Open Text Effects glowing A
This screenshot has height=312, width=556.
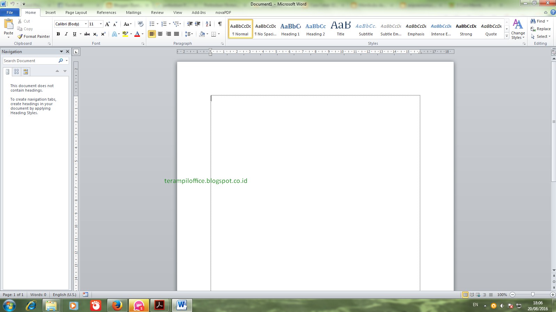click(114, 34)
